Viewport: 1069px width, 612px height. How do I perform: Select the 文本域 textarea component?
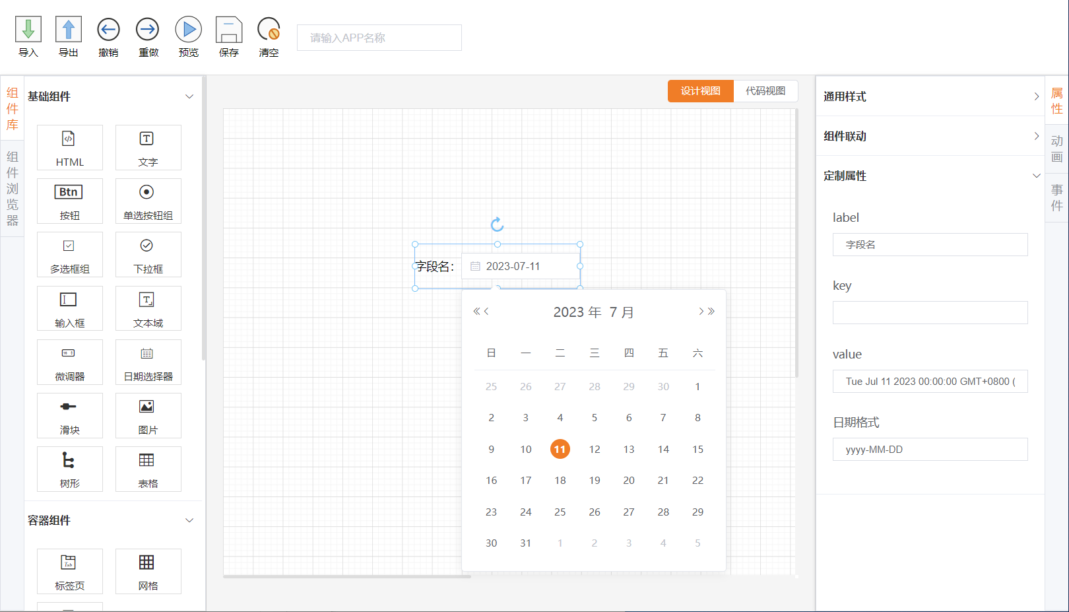[x=148, y=308]
